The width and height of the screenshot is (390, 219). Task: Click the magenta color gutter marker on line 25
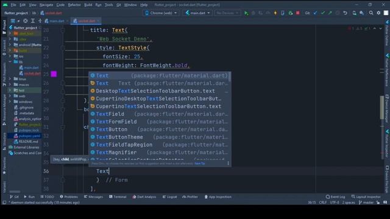[x=54, y=74]
